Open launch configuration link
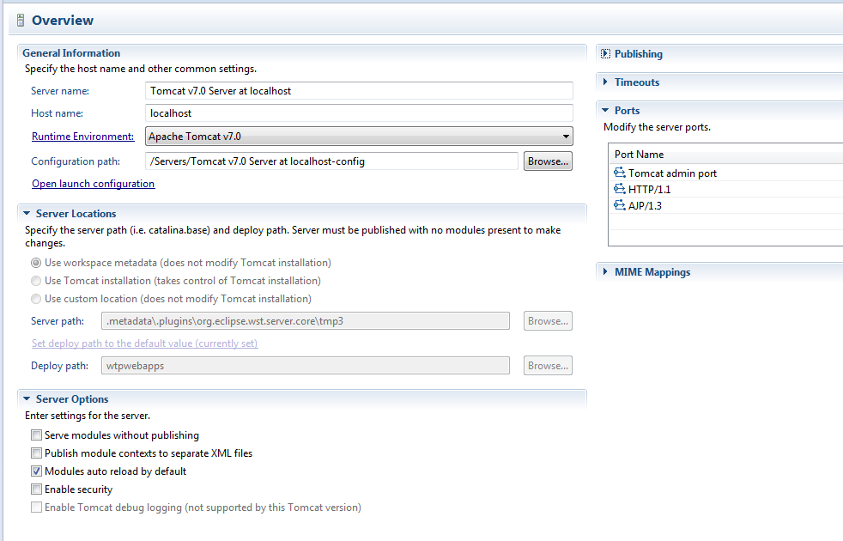The height and width of the screenshot is (541, 843). tap(94, 184)
